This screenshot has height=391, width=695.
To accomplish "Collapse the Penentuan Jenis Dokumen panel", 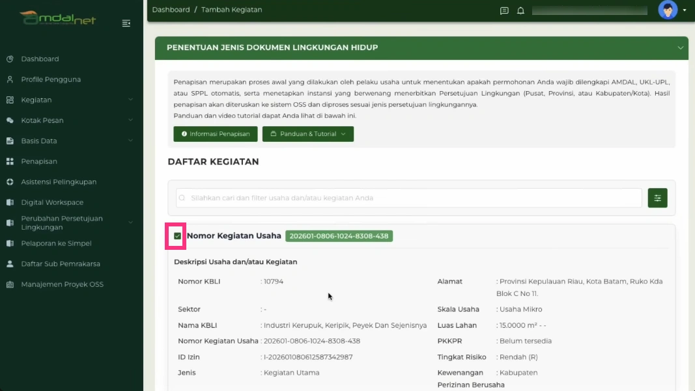I will pyautogui.click(x=681, y=48).
